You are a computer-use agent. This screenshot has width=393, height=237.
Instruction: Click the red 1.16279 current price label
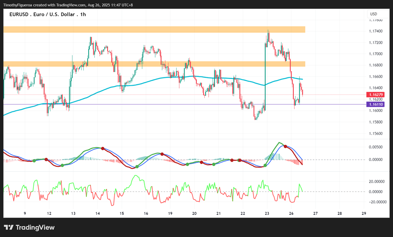pyautogui.click(x=375, y=95)
